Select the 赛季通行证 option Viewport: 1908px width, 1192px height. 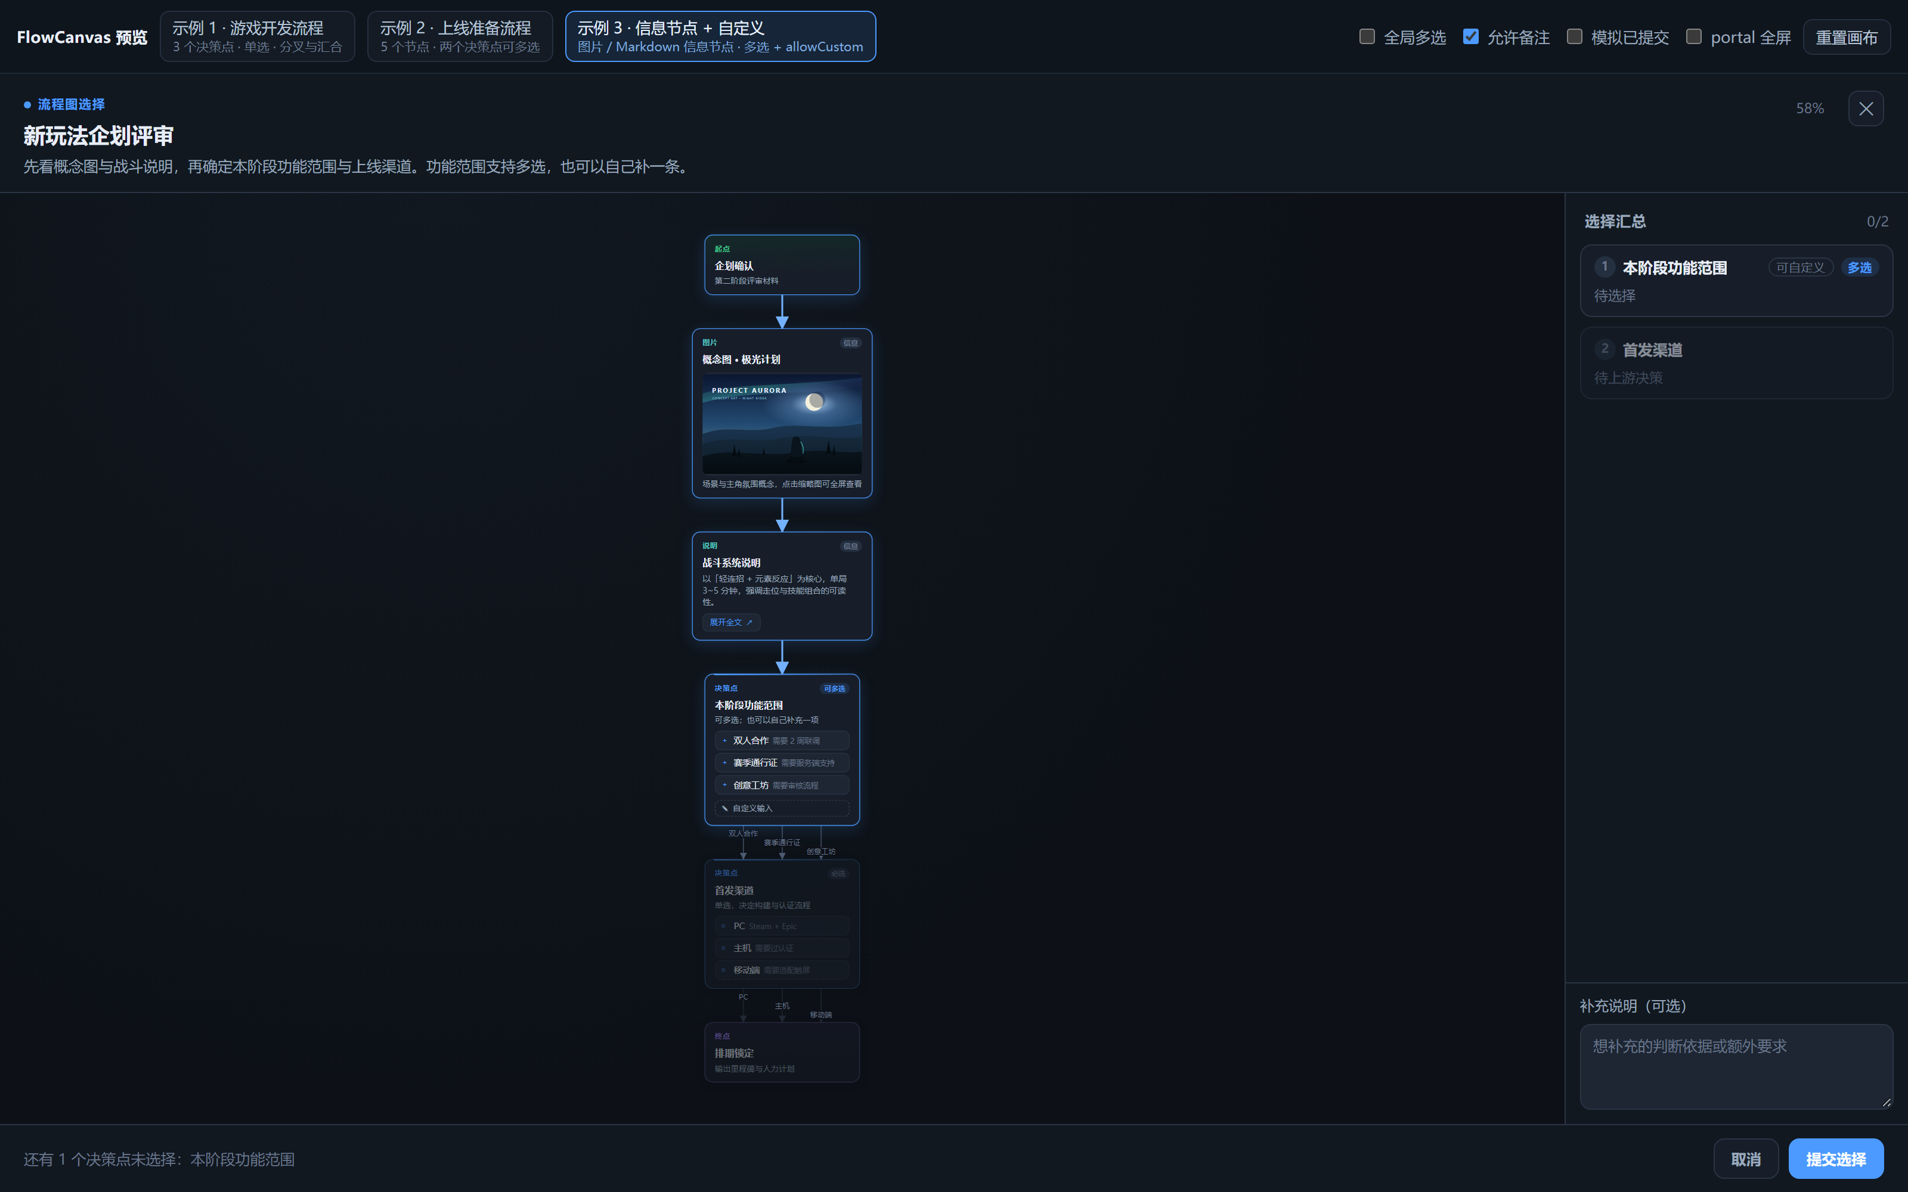[x=781, y=762]
